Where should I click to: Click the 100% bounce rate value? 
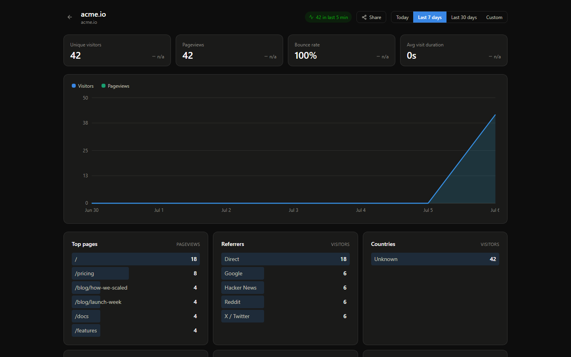[x=306, y=56]
